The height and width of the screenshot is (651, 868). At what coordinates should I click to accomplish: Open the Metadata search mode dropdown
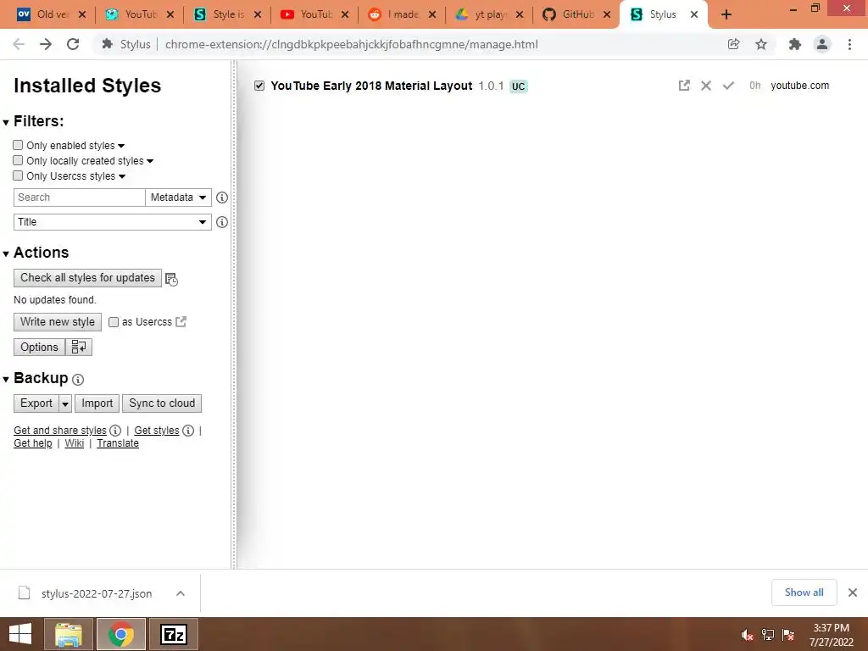[x=178, y=197]
